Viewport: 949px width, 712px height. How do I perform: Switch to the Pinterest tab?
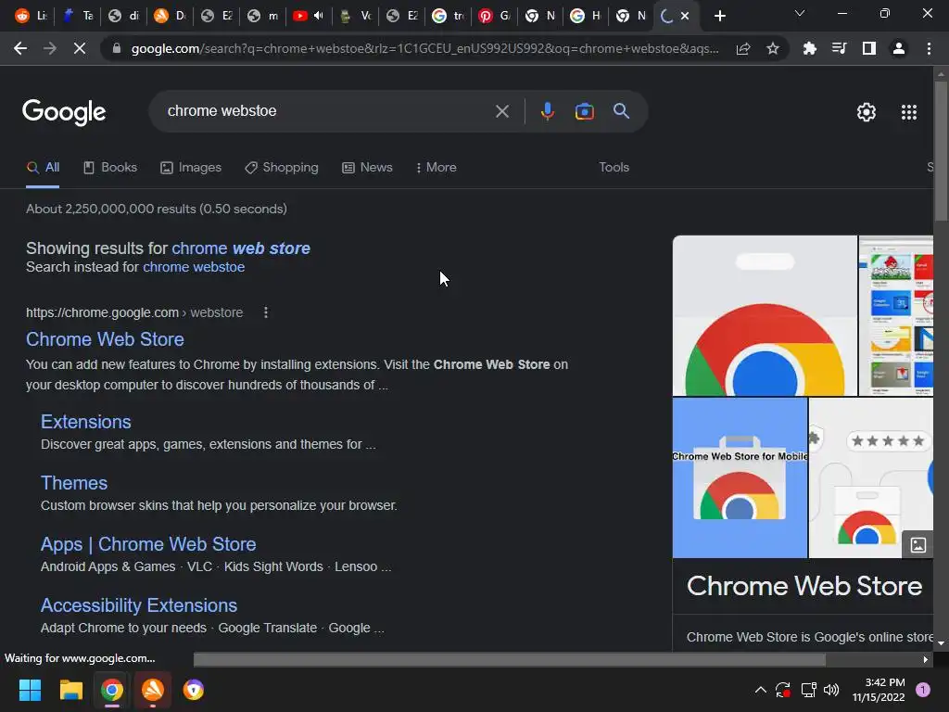point(495,16)
